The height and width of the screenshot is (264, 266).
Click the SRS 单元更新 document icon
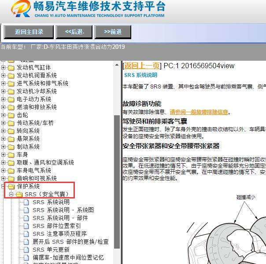26,250
